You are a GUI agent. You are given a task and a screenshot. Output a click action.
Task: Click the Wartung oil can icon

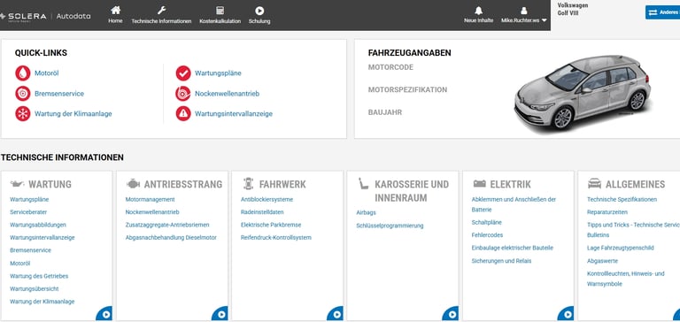click(18, 184)
